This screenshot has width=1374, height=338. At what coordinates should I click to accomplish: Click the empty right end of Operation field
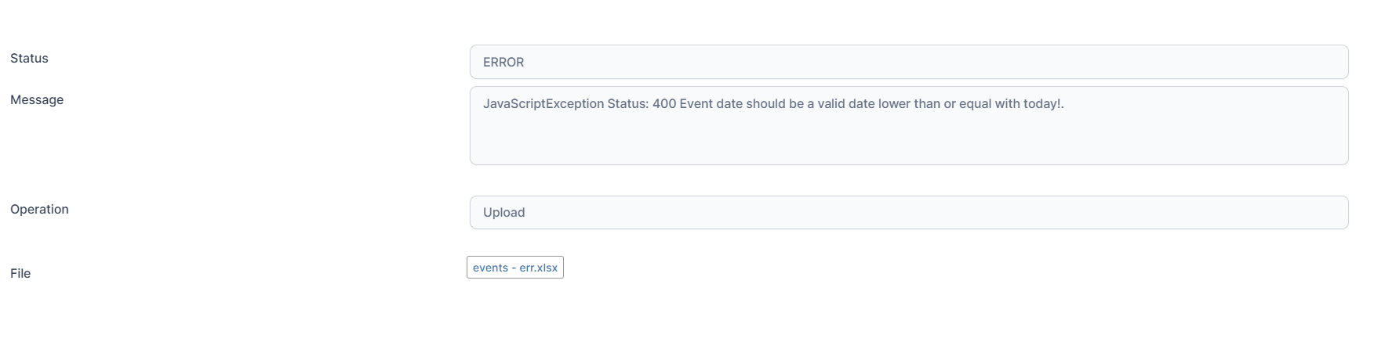tap(1294, 212)
